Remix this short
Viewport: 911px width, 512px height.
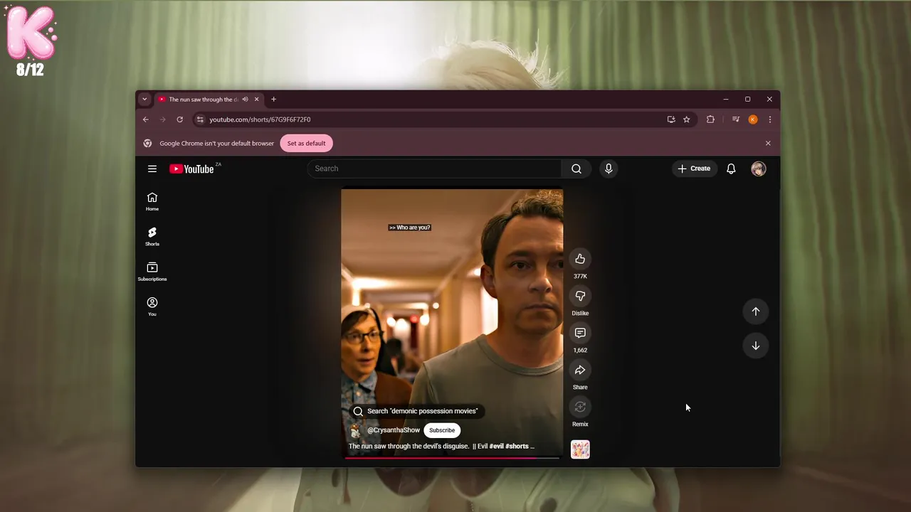point(580,407)
